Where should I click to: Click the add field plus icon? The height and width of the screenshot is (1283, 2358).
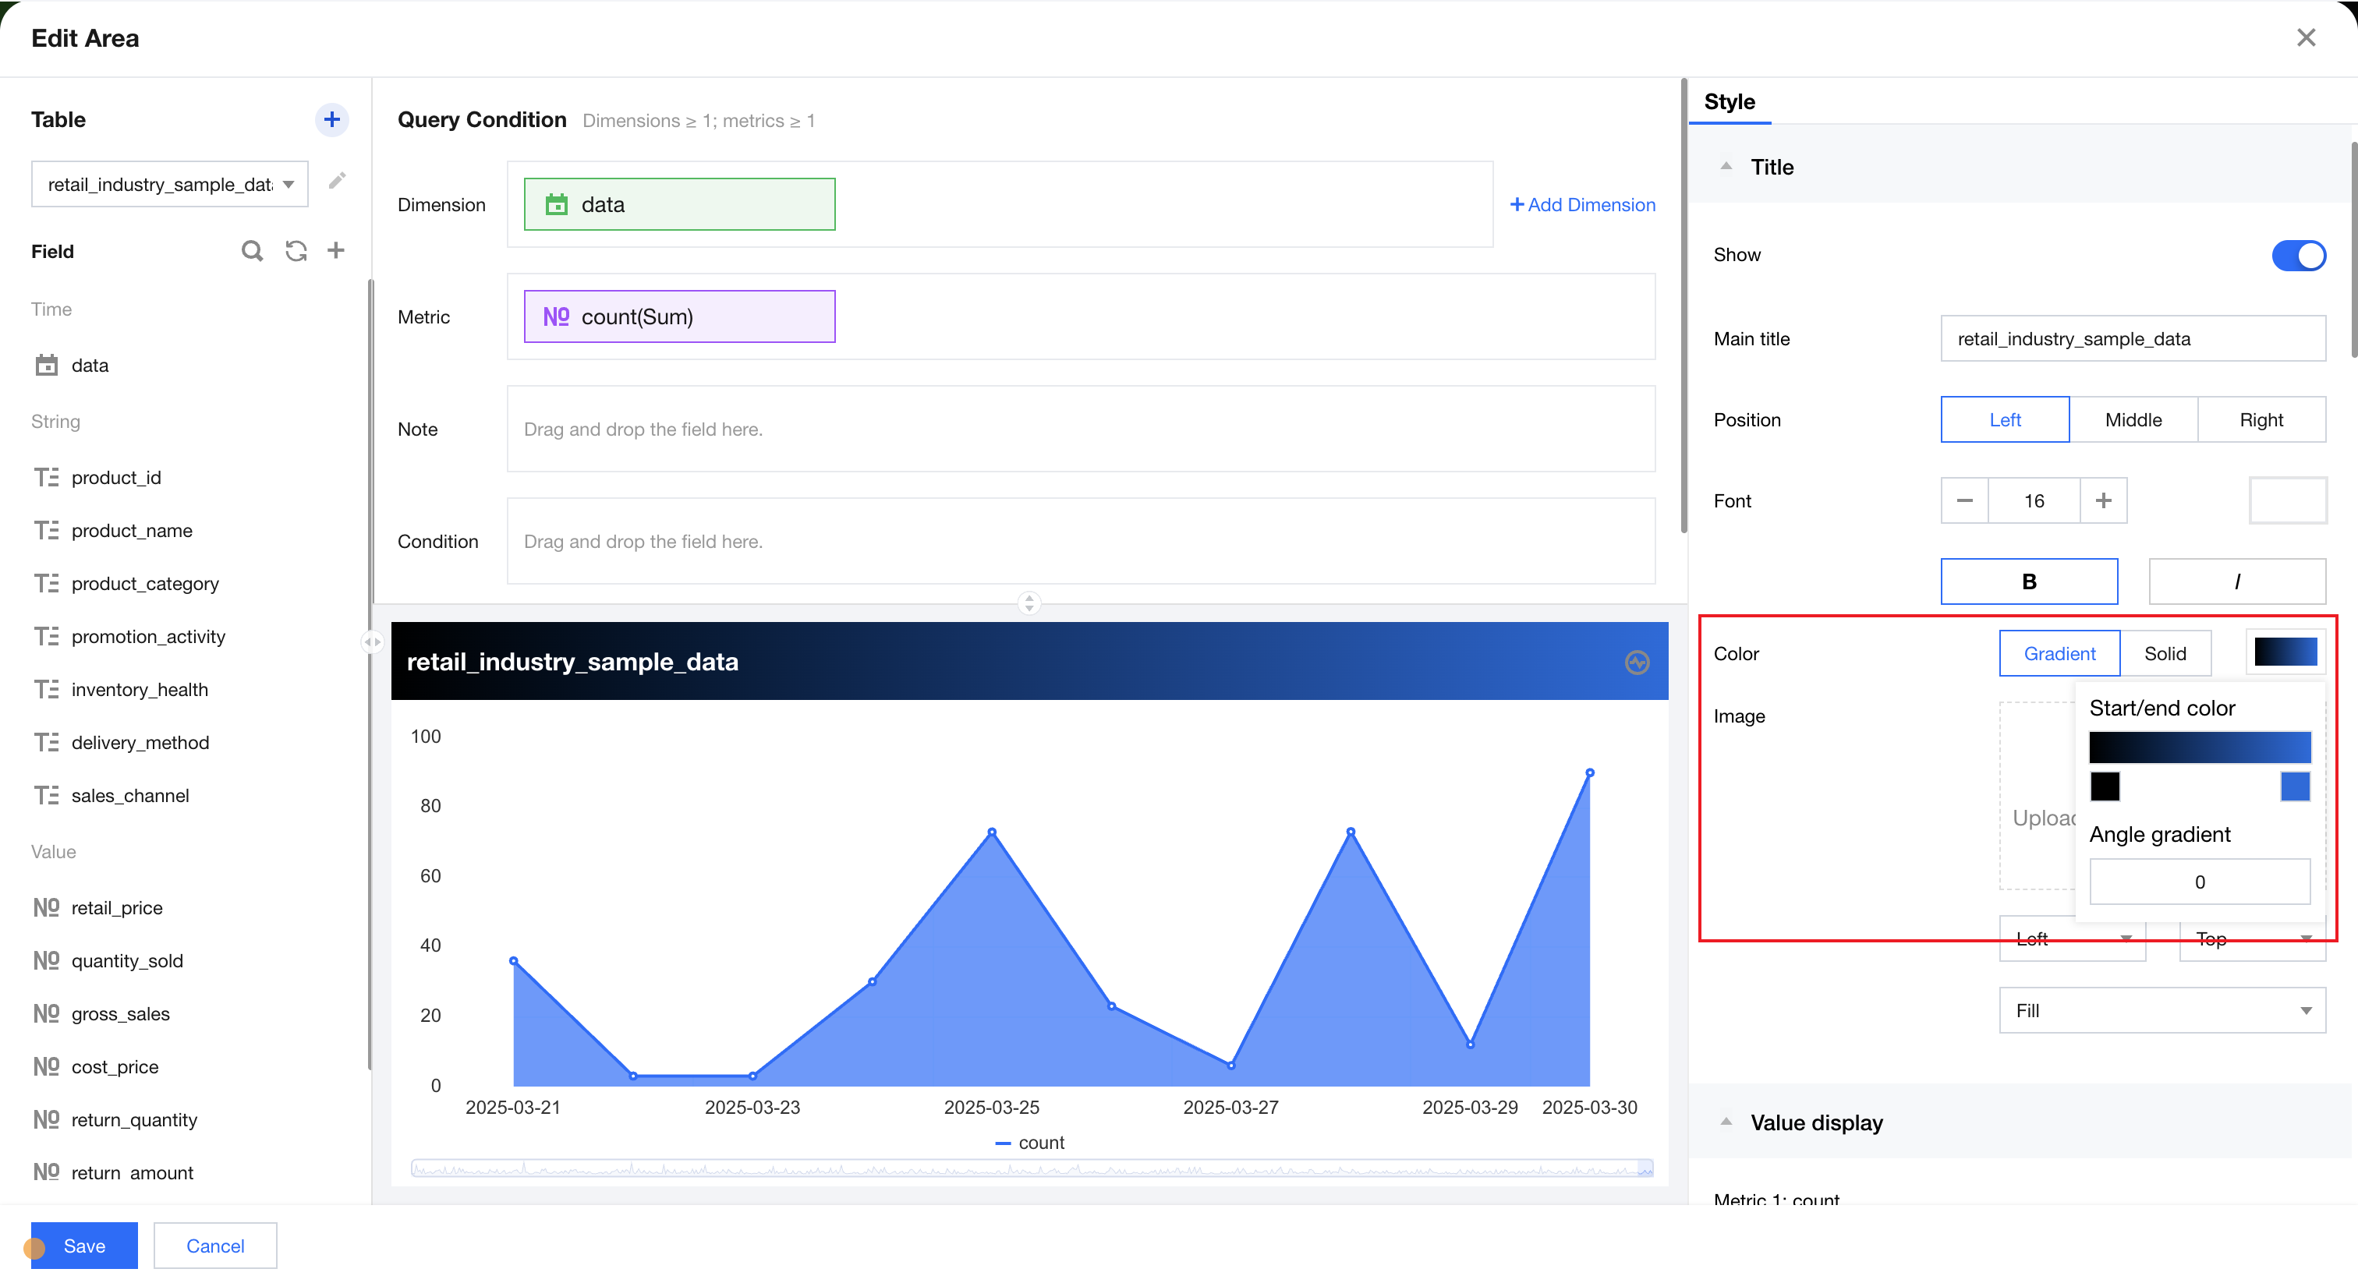336,251
